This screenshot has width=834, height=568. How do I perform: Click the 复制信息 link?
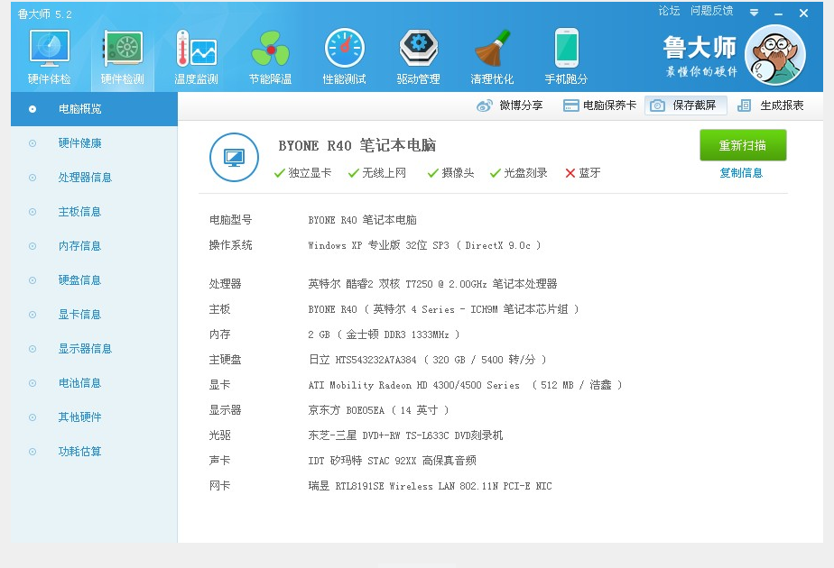pyautogui.click(x=741, y=173)
